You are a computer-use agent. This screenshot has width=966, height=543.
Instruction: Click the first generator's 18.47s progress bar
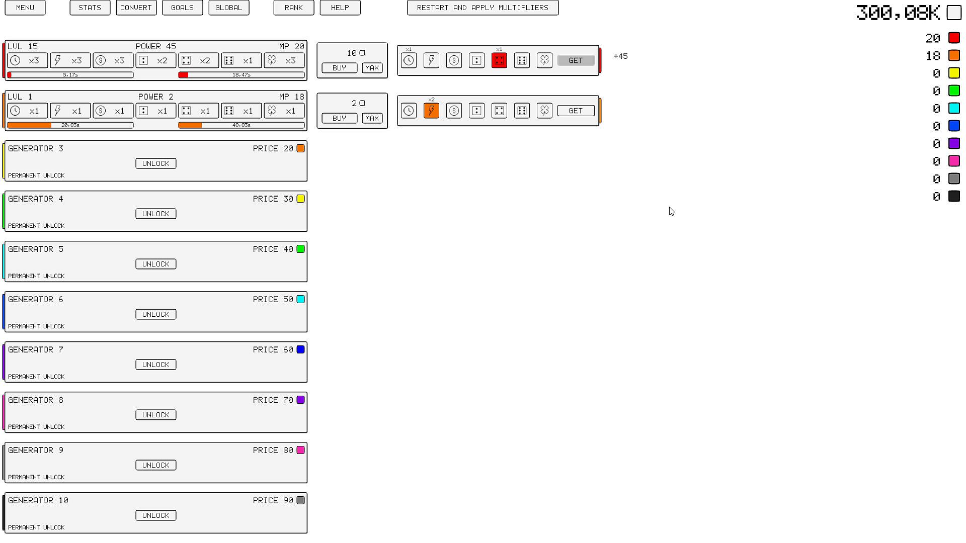[x=242, y=75]
